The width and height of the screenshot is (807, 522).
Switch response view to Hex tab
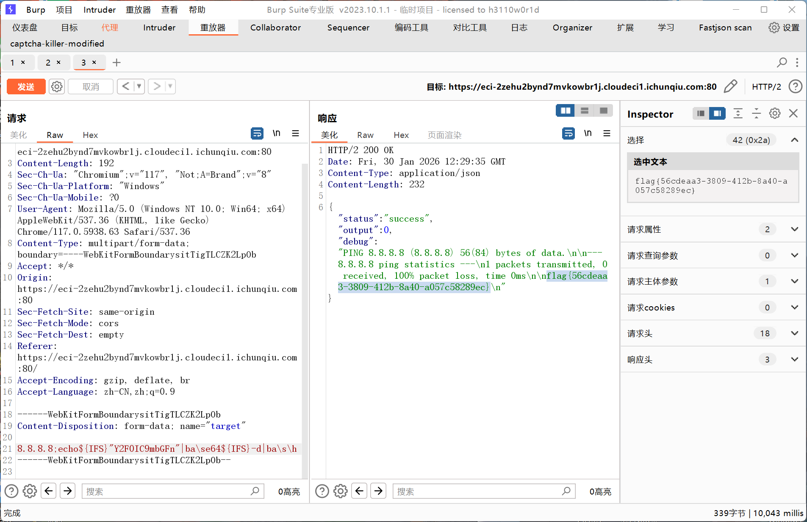(x=401, y=135)
